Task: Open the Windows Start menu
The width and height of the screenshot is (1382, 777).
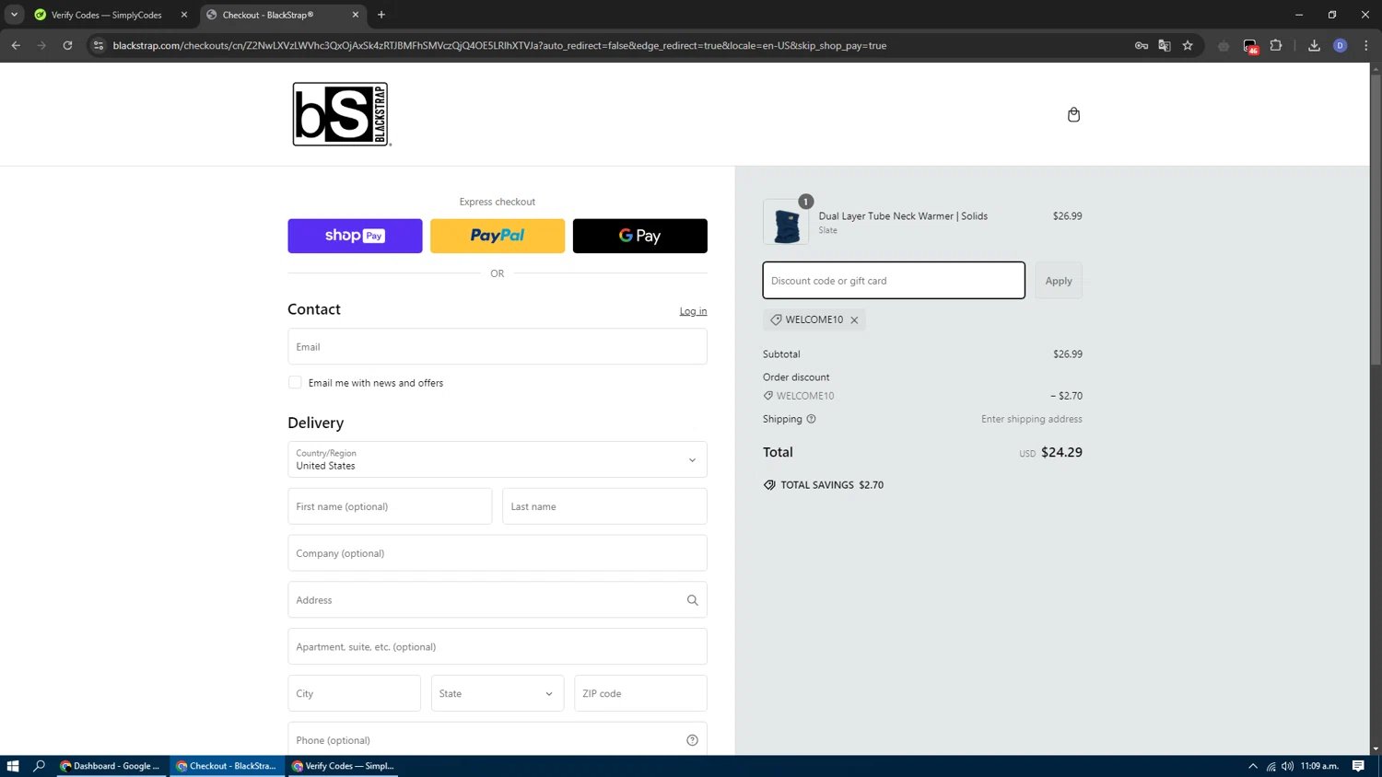Action: [x=13, y=766]
